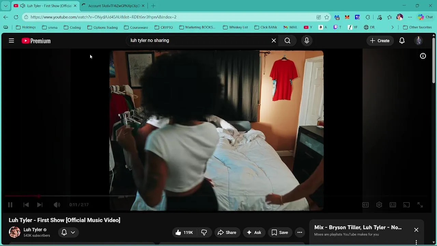Open YouTube notifications bell
Viewport: 437px width, 246px height.
(402, 41)
